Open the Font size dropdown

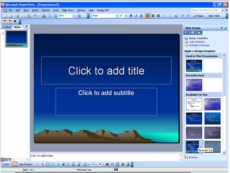(x=126, y=16)
